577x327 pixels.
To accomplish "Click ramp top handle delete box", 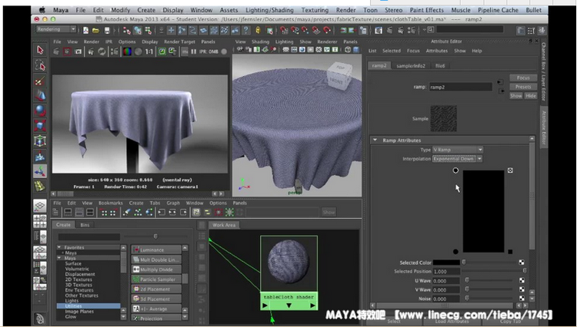I will [x=510, y=170].
